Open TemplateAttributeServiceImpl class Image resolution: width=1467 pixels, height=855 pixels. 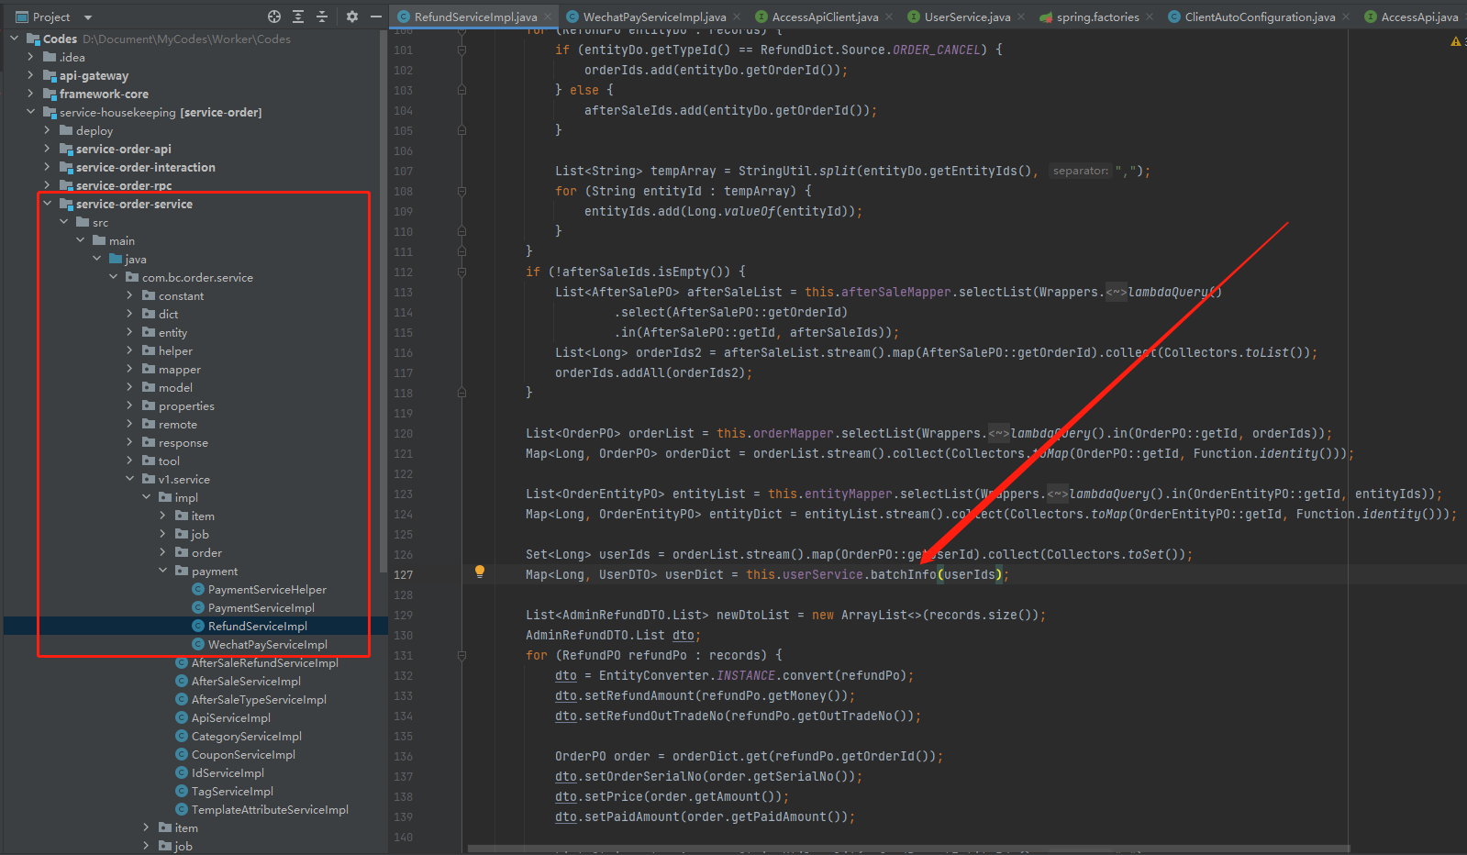[x=270, y=809]
